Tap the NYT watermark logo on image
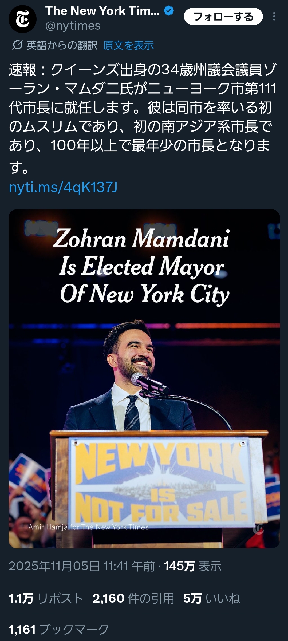The image size is (288, 641). coord(258,529)
